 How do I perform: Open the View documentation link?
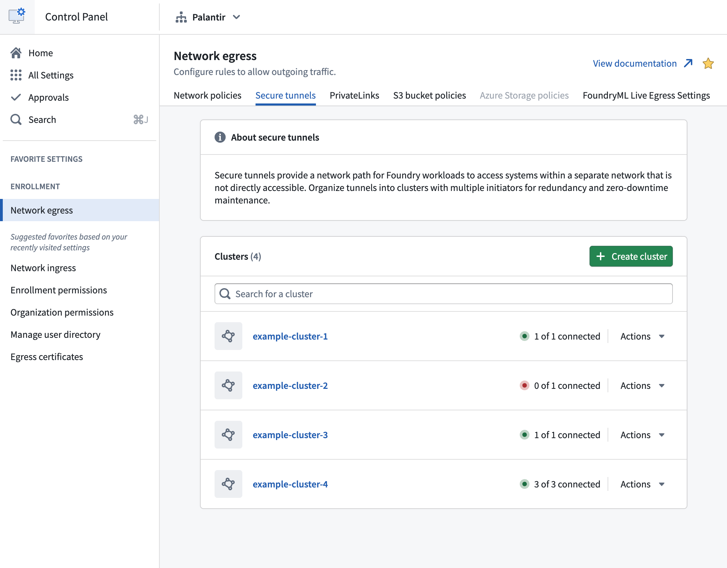coord(643,63)
